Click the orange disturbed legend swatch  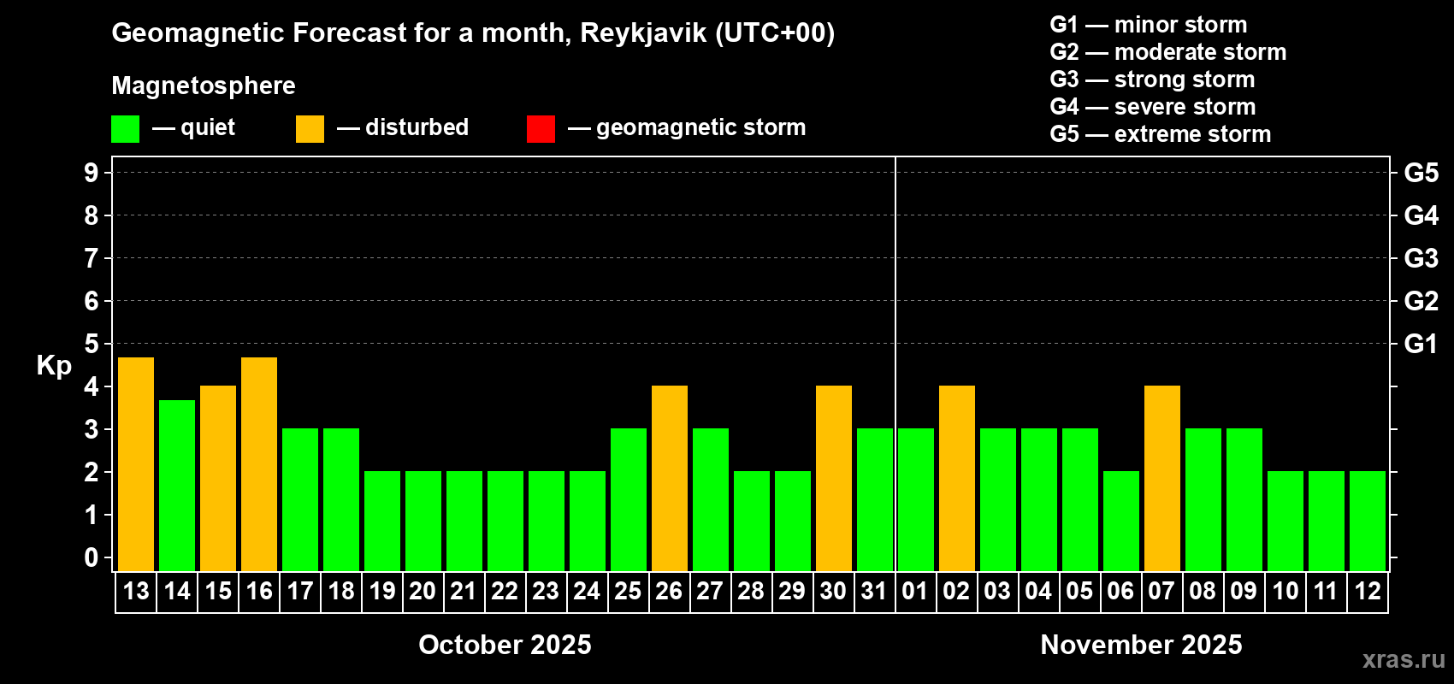pyautogui.click(x=310, y=129)
